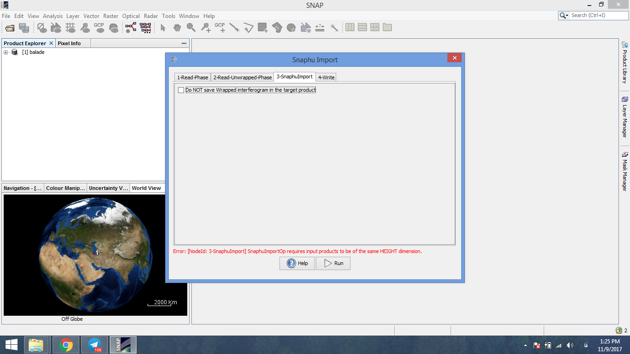Click the Help button in Snaphu Import
The height and width of the screenshot is (354, 630).
point(297,263)
